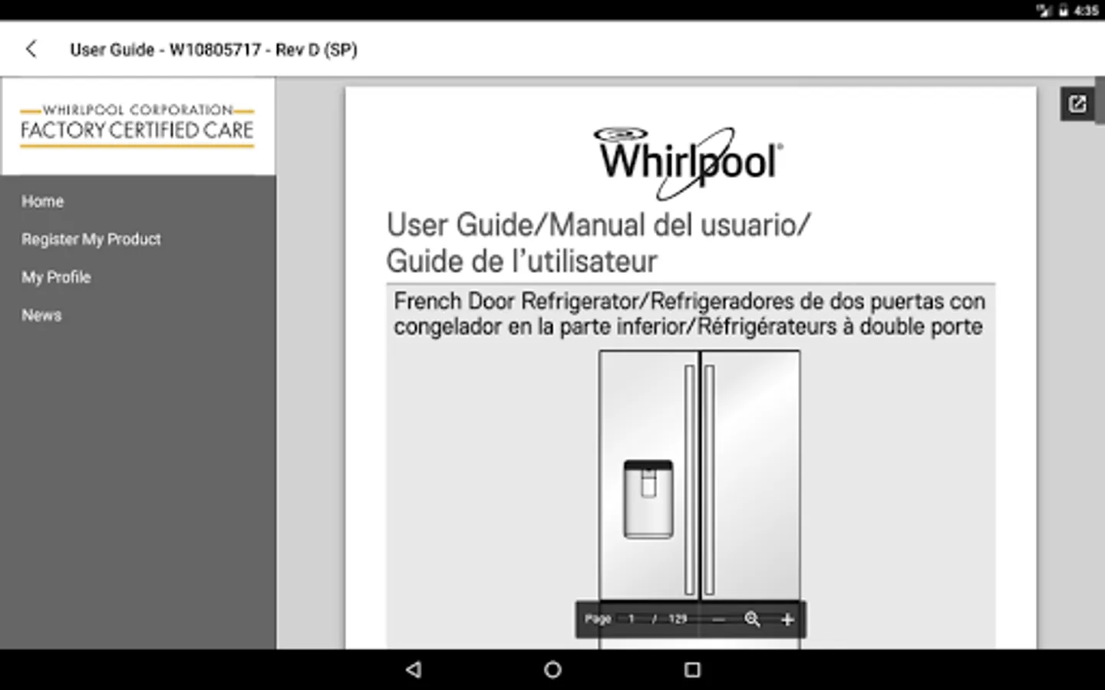The height and width of the screenshot is (690, 1105).
Task: Click the User Guide title text
Action: [x=213, y=50]
